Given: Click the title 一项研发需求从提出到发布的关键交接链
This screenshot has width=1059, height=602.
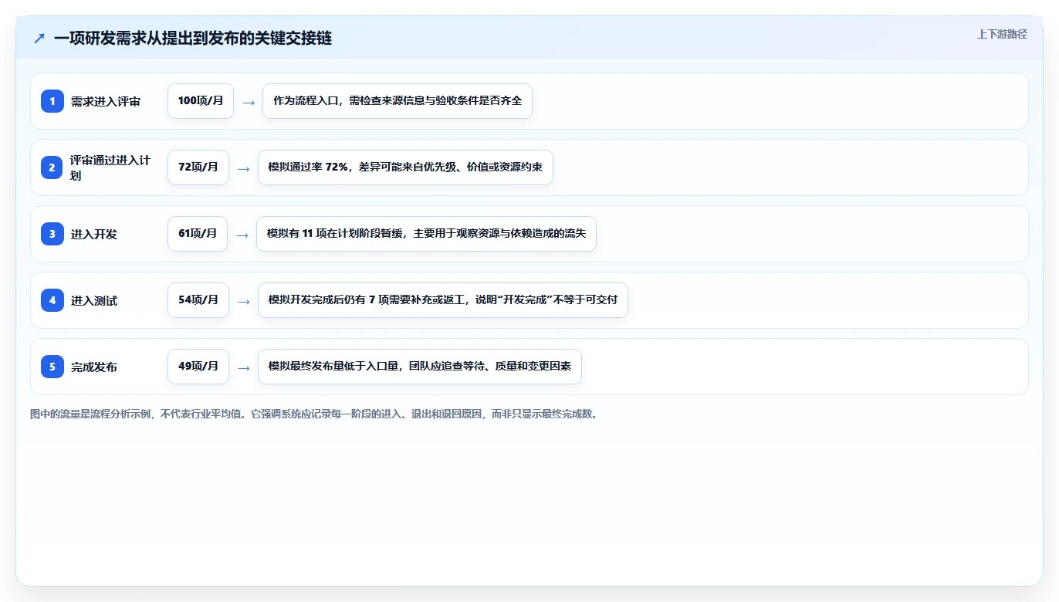Looking at the screenshot, I should [193, 39].
